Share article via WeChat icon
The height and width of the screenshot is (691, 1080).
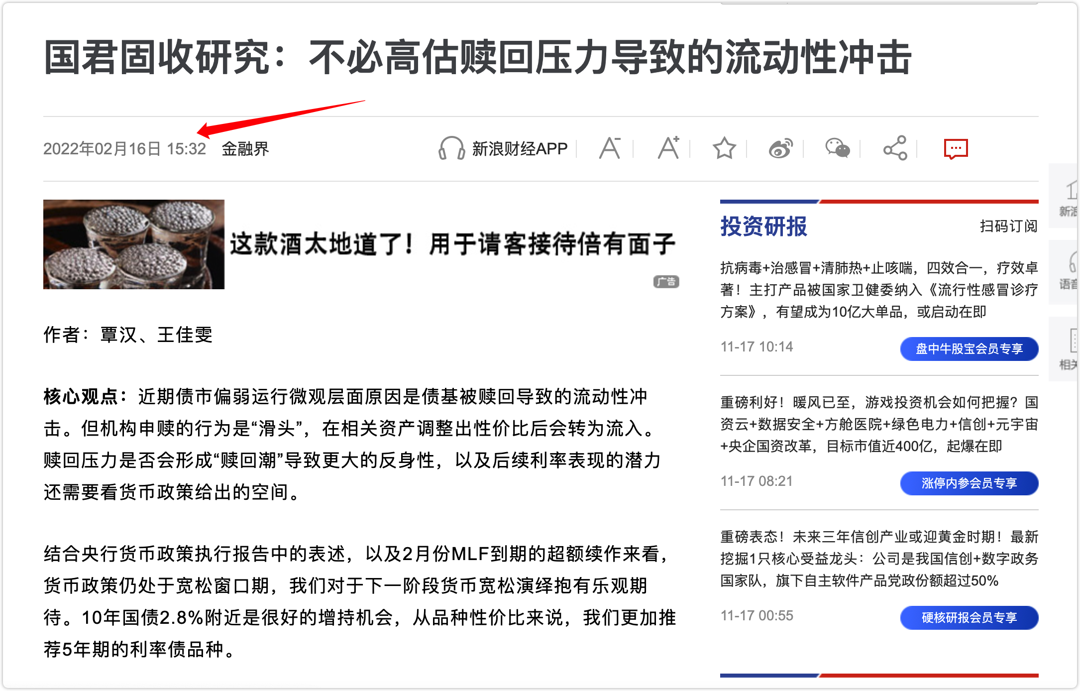coord(838,148)
